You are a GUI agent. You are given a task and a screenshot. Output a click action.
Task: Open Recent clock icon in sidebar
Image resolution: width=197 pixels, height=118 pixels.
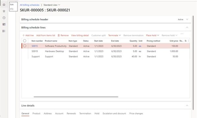coord(4,18)
